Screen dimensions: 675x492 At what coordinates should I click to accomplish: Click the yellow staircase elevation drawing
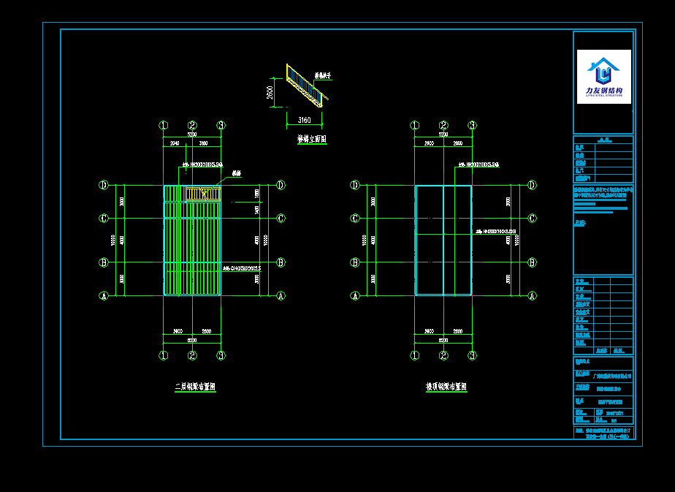pyautogui.click(x=303, y=84)
